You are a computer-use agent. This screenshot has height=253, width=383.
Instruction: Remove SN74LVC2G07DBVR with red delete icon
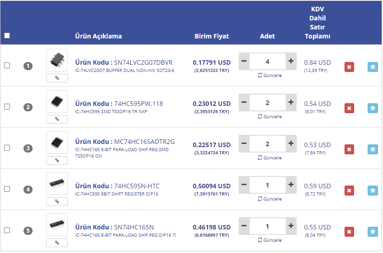pyautogui.click(x=349, y=67)
